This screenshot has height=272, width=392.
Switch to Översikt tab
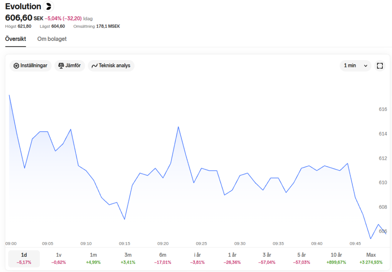(15, 39)
